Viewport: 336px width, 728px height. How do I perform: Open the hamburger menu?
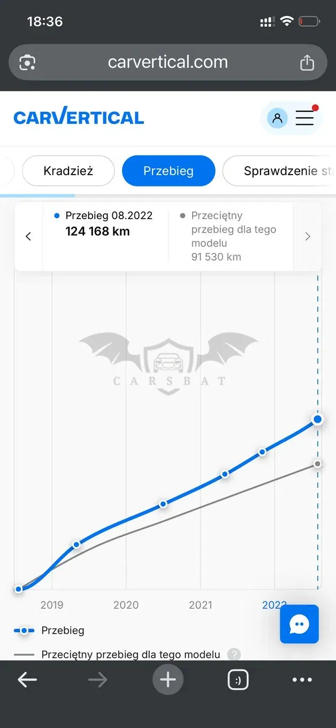click(305, 117)
